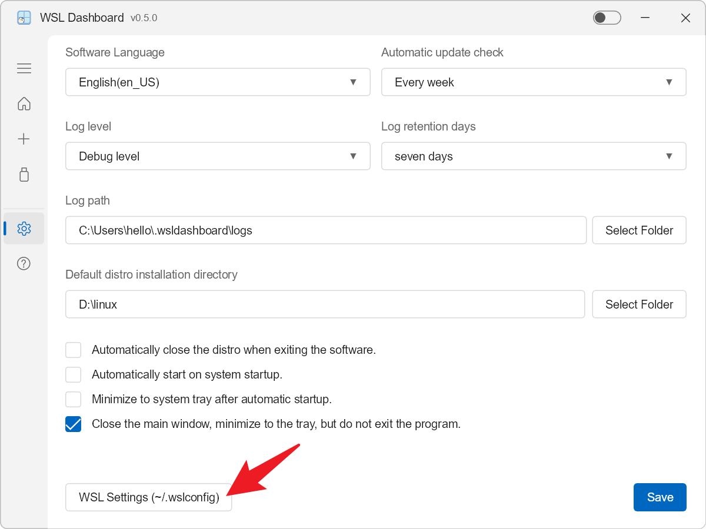
Task: Open the Software Language dropdown
Action: point(218,82)
